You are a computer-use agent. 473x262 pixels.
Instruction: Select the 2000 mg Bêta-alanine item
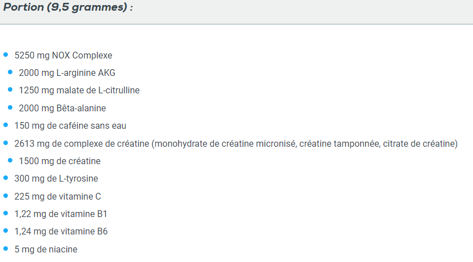pos(62,108)
